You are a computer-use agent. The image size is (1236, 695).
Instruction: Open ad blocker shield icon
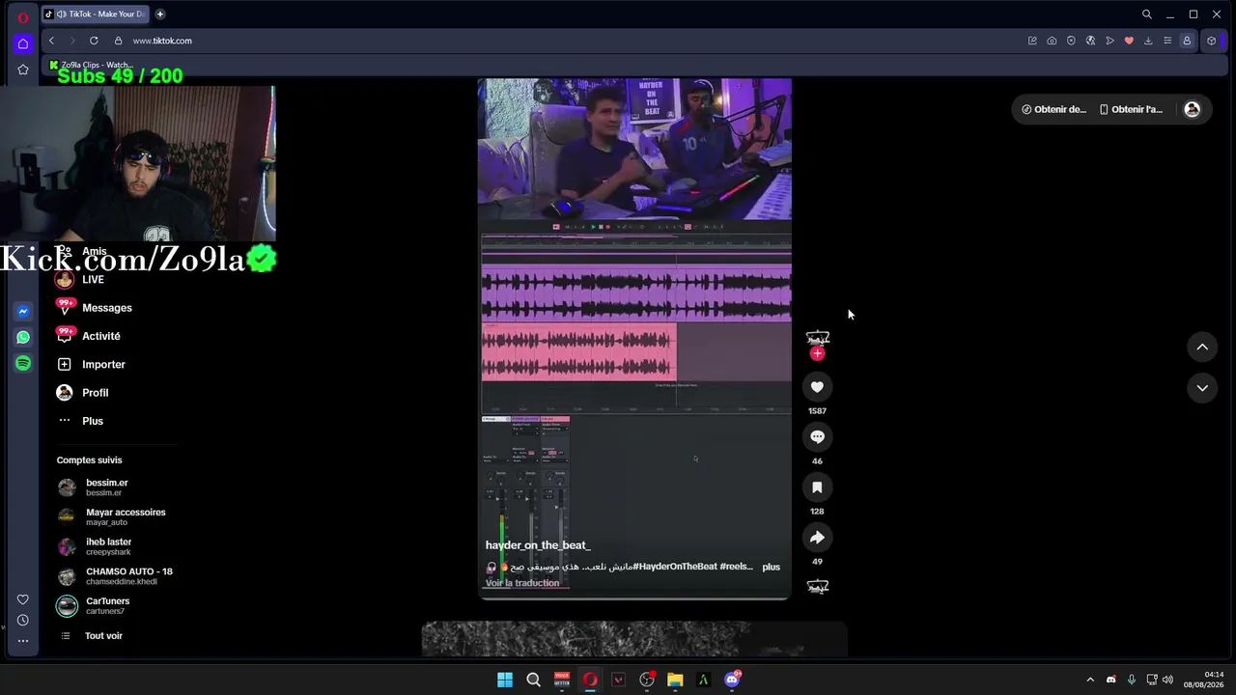[x=1071, y=41]
